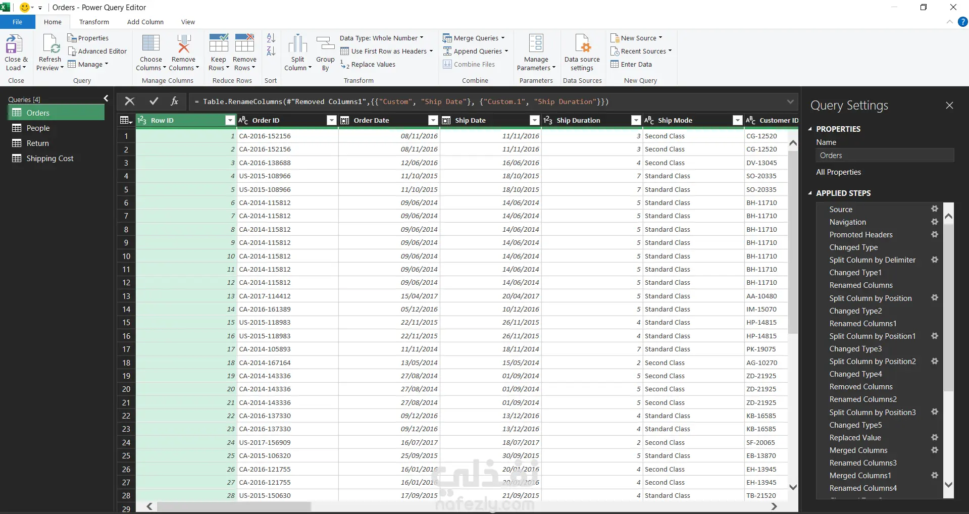The width and height of the screenshot is (969, 514).
Task: Click the Close & Load icon
Action: click(14, 44)
